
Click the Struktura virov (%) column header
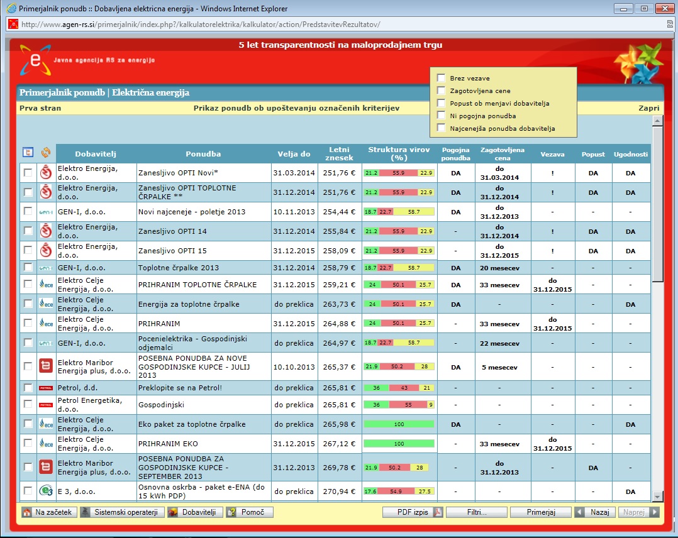pyautogui.click(x=399, y=154)
